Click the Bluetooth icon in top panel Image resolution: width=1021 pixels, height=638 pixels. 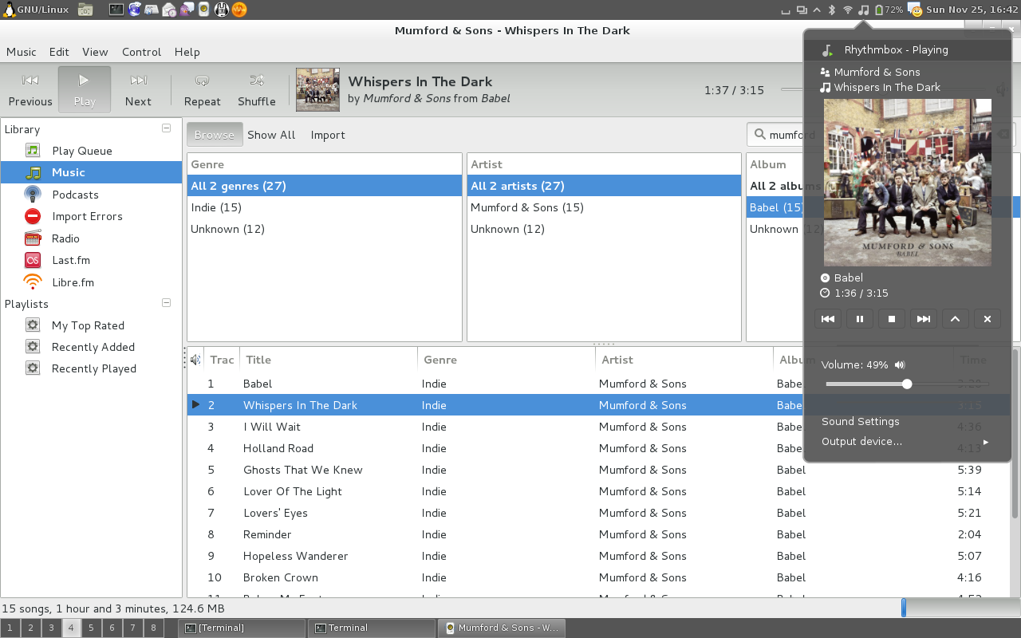[x=831, y=10]
